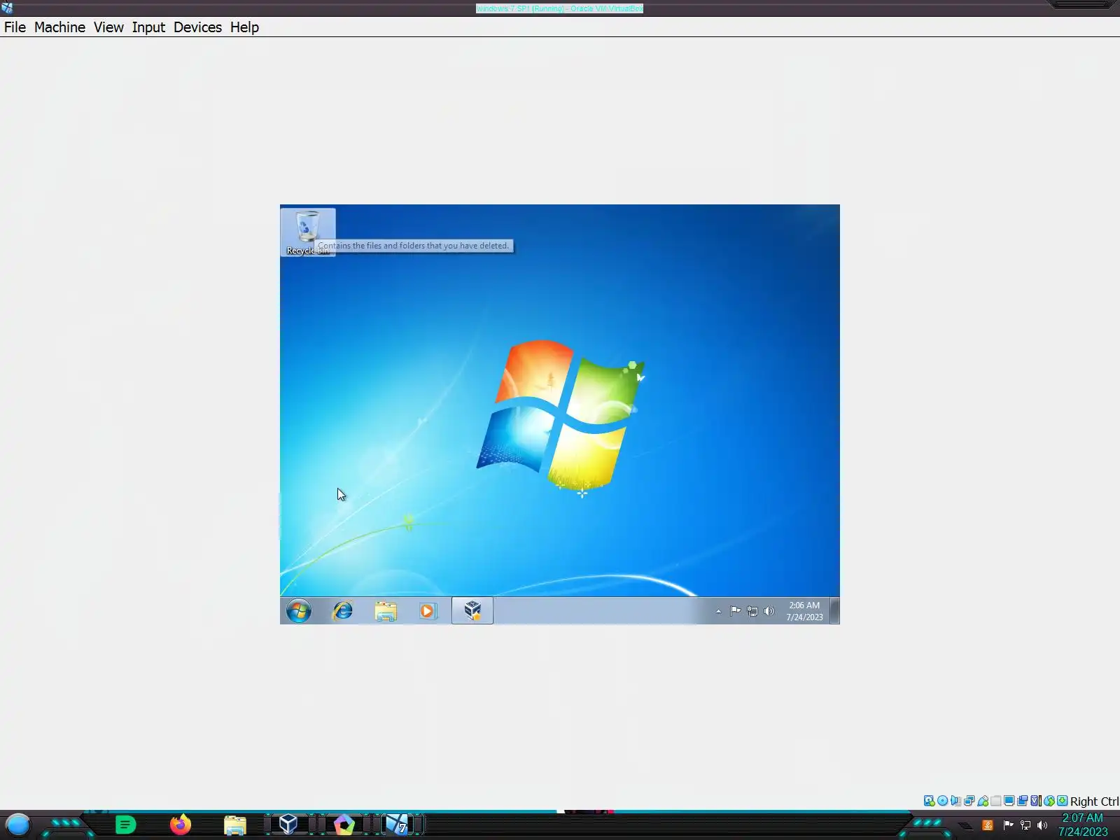The image size is (1120, 840).
Task: Click the CPU virtualization status icon
Action: (1036, 801)
